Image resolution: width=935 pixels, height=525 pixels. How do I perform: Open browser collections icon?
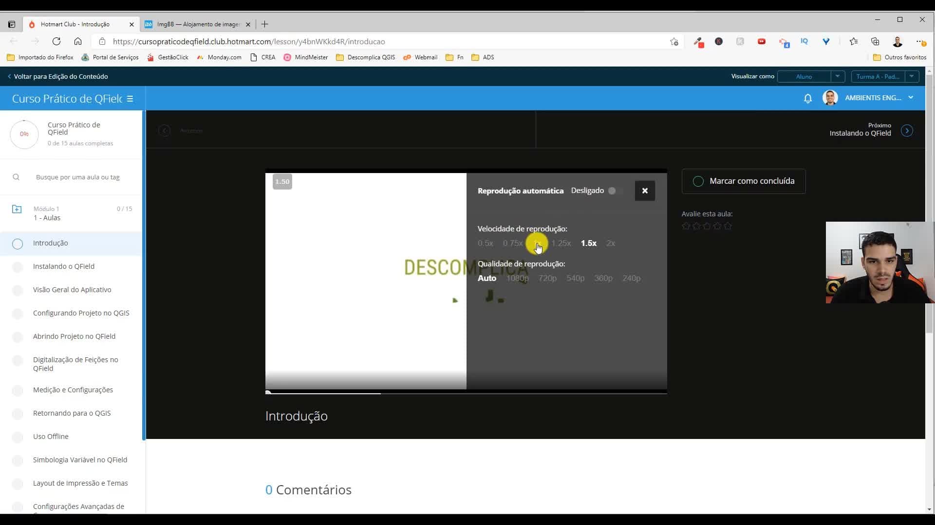click(875, 42)
